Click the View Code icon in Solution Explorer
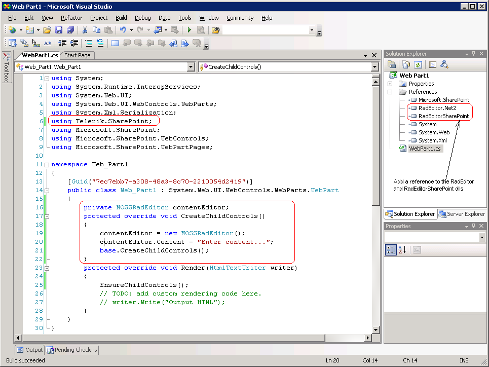The width and height of the screenshot is (489, 367). (433, 64)
